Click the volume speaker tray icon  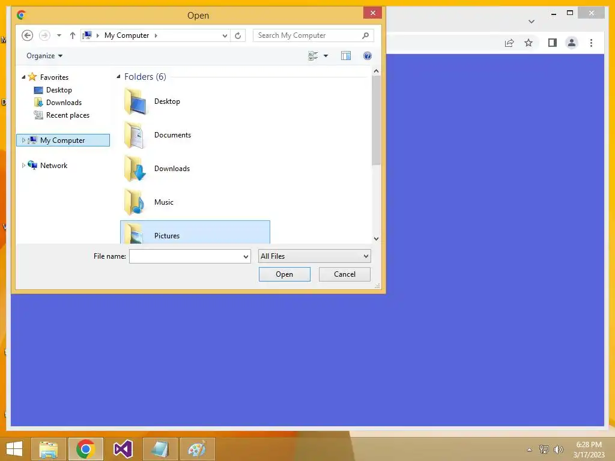point(559,449)
